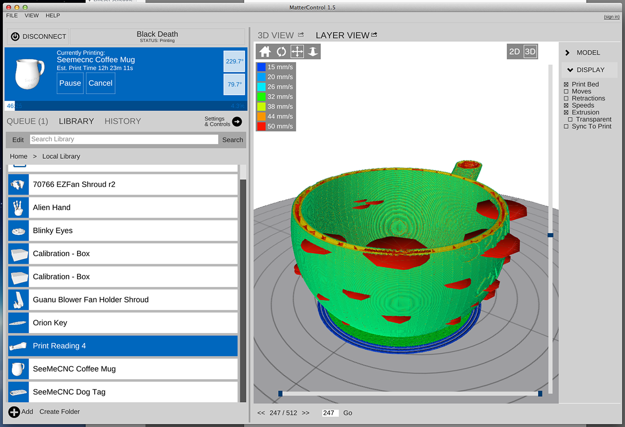Pop out the 3D View window icon
625x427 pixels.
[x=301, y=35]
